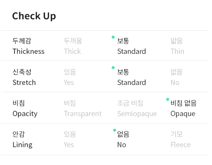Choose Standard under Stretch

pyautogui.click(x=132, y=77)
